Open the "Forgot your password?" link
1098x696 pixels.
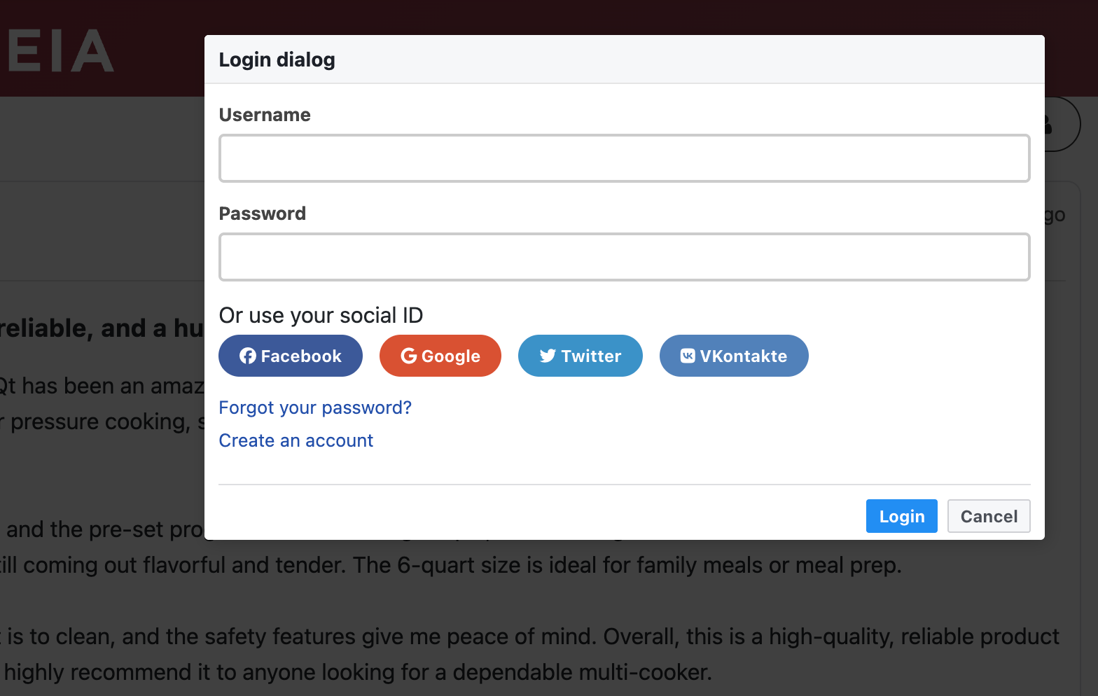tap(315, 408)
